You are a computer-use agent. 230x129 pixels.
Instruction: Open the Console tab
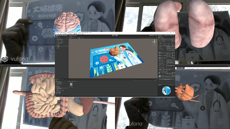point(62,79)
